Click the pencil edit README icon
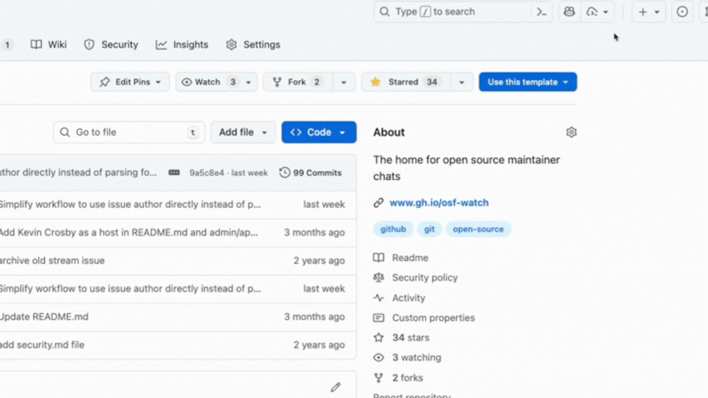708x398 pixels. pos(335,387)
